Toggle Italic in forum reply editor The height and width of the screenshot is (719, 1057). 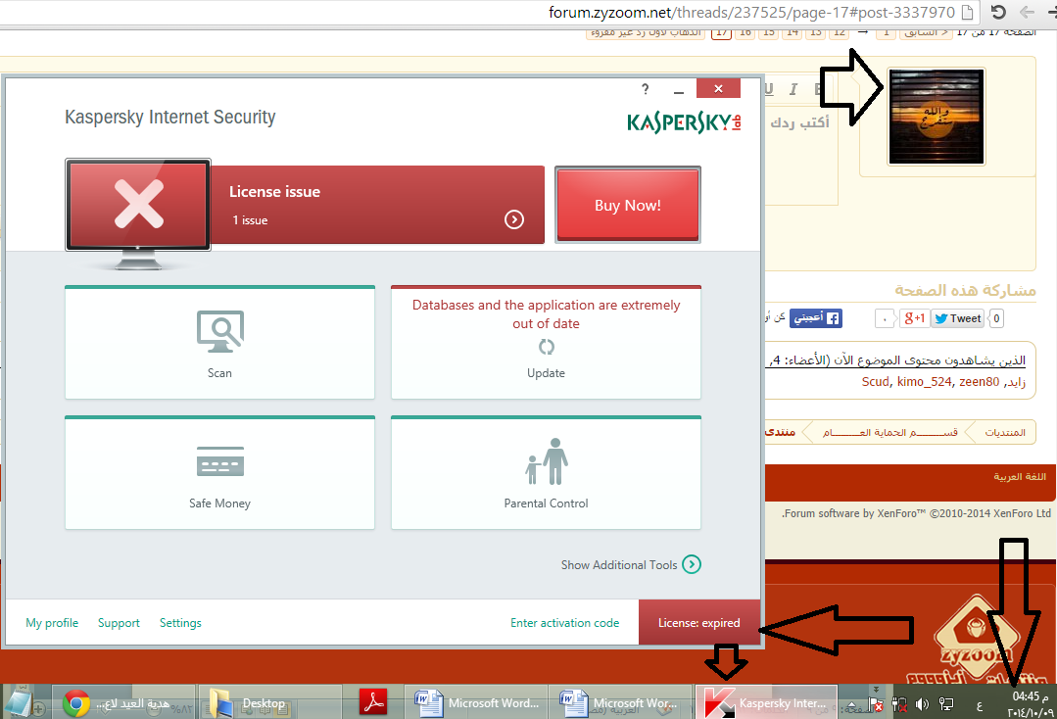click(793, 89)
